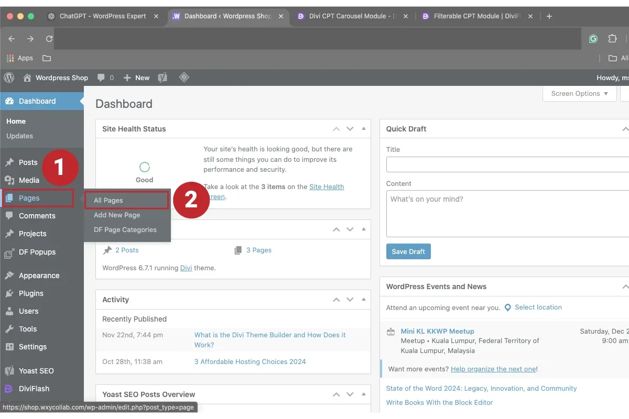Click the Select location link
629x419 pixels.
(538, 307)
